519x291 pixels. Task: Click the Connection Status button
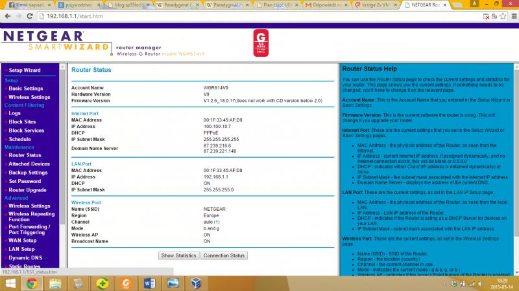(224, 255)
